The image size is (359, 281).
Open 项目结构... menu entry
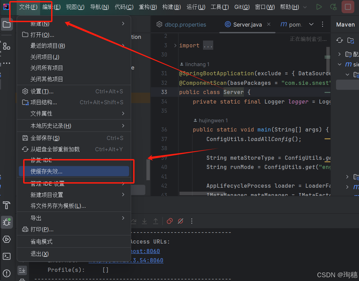(74, 103)
